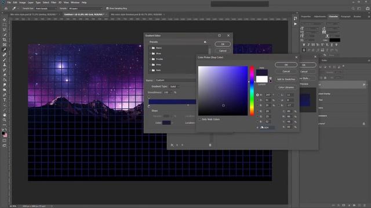This screenshot has width=371, height=208.
Task: Click the gradient Name input field
Action: click(x=175, y=80)
